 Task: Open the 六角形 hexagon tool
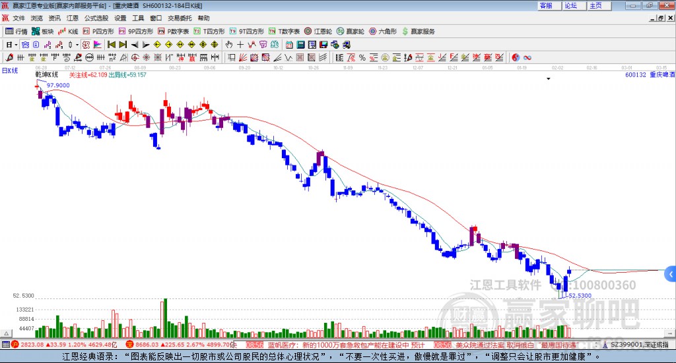coord(383,32)
